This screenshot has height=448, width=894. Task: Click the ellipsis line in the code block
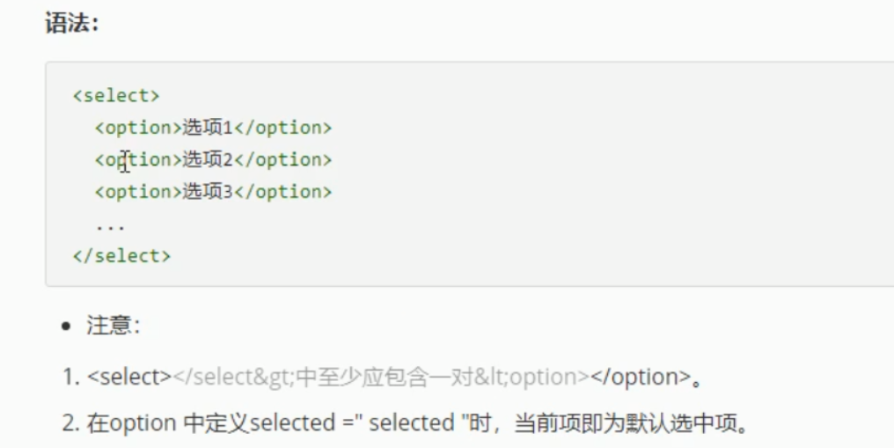pyautogui.click(x=111, y=225)
